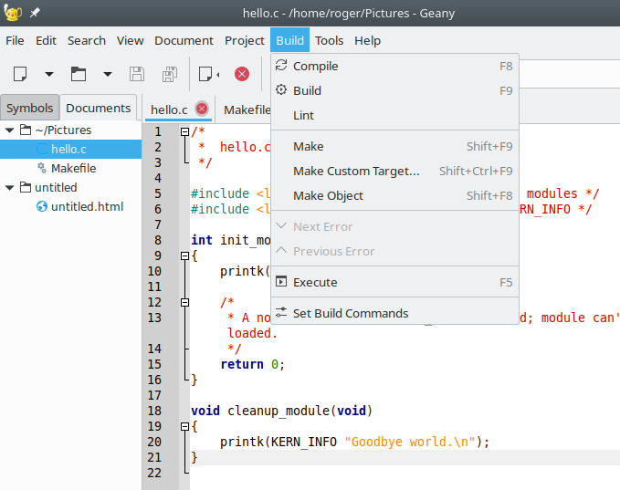Click the pin icon in title bar
The image size is (620, 490).
click(35, 14)
